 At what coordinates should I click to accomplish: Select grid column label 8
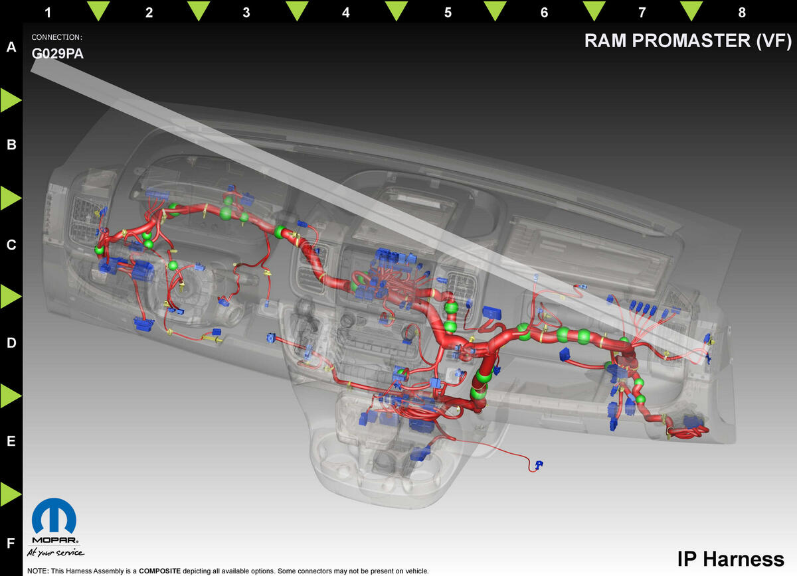click(x=742, y=12)
